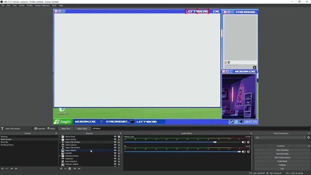Move the selected source up in Sources

[x=75, y=169]
